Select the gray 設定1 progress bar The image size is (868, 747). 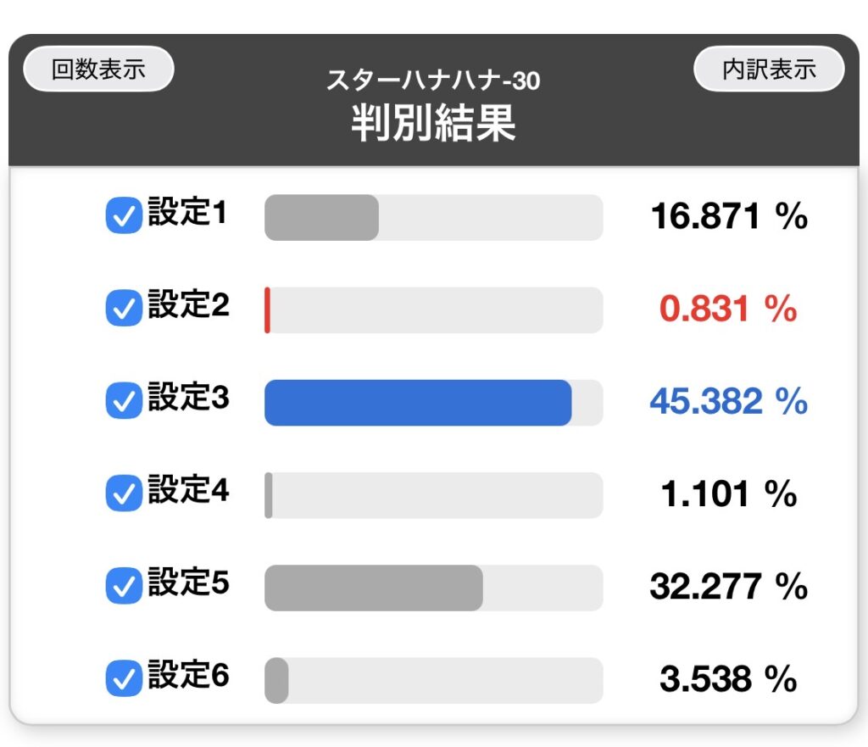pyautogui.click(x=322, y=218)
